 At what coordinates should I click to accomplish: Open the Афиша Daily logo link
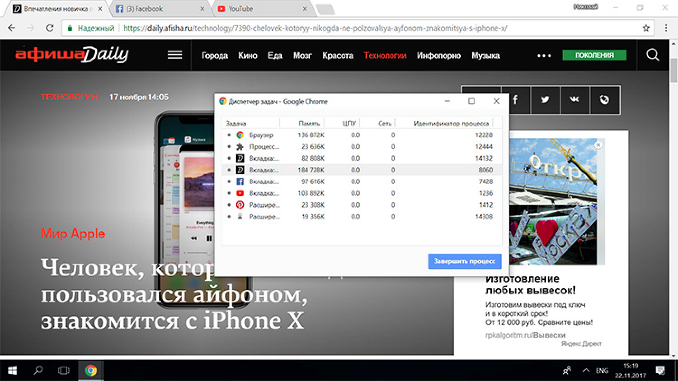pos(72,55)
